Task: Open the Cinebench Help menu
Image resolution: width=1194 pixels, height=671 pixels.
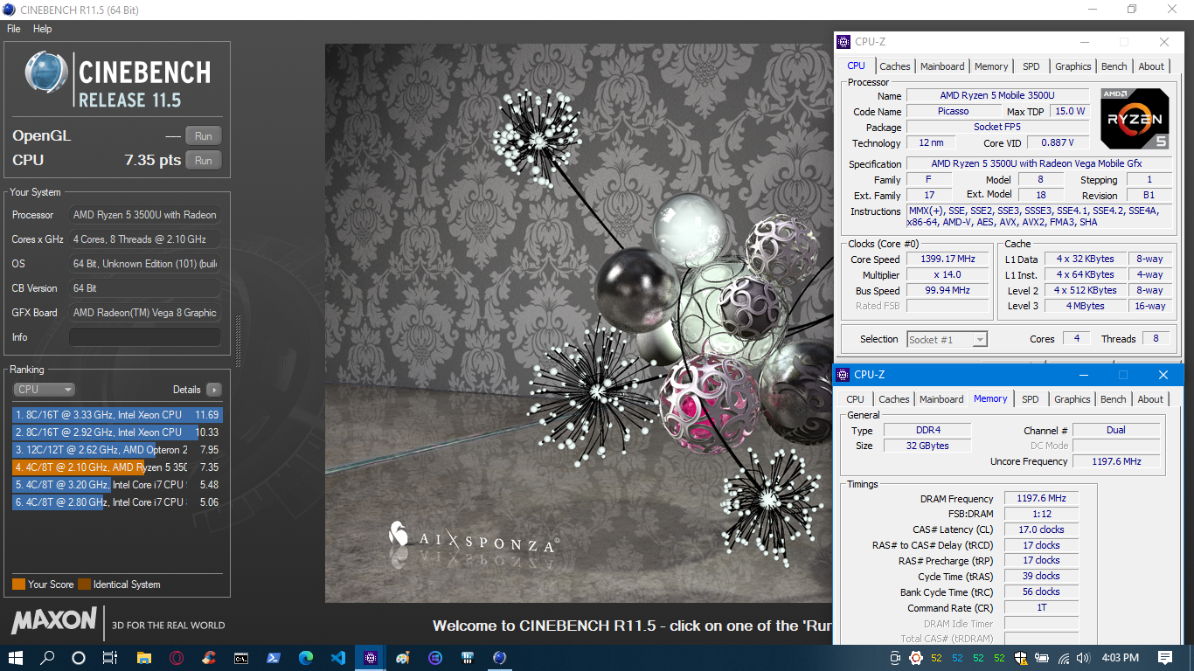Action: click(x=43, y=29)
